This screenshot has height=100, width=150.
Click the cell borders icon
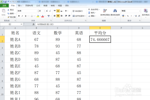pos(32,16)
